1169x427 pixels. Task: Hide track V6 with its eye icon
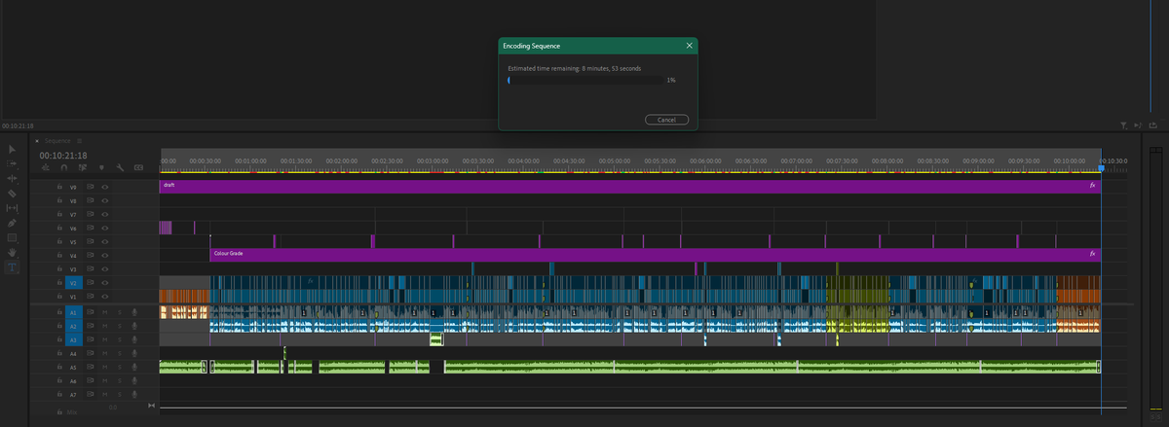[104, 228]
